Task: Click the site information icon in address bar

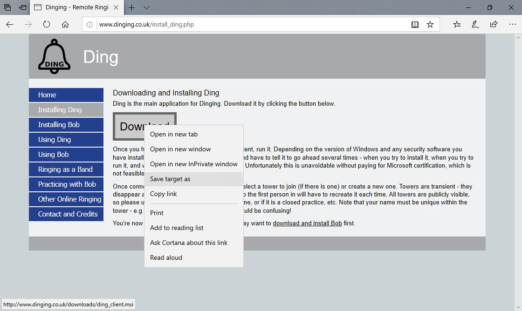Action: 89,24
